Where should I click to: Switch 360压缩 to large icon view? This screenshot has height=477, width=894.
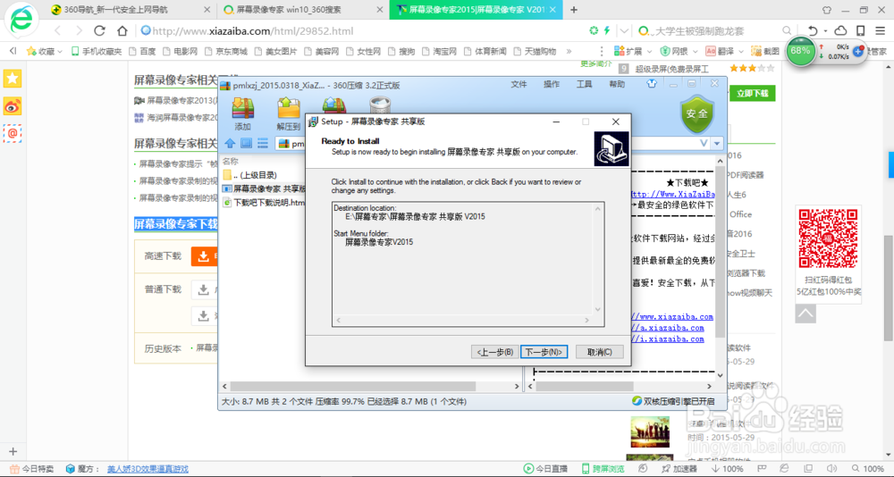pyautogui.click(x=246, y=143)
